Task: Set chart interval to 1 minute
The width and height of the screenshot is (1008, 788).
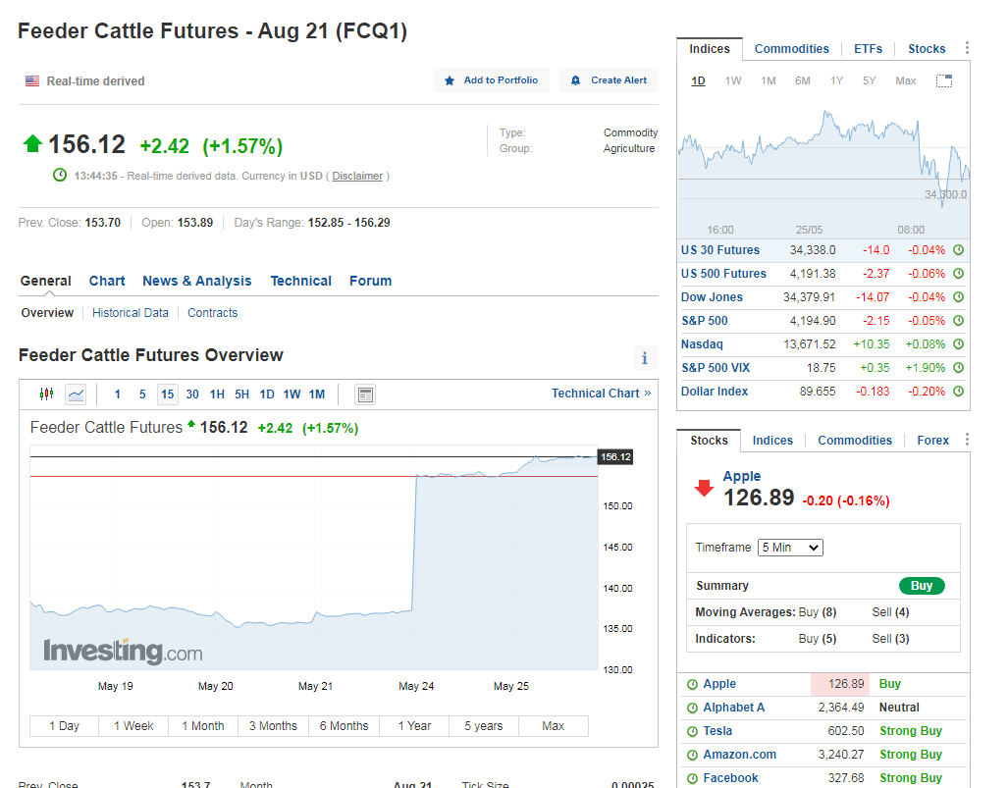Action: tap(118, 394)
